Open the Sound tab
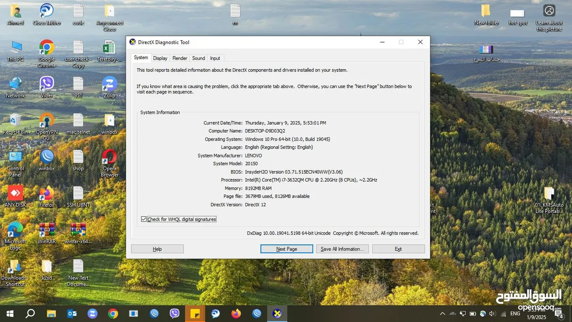The width and height of the screenshot is (572, 322). tap(199, 58)
